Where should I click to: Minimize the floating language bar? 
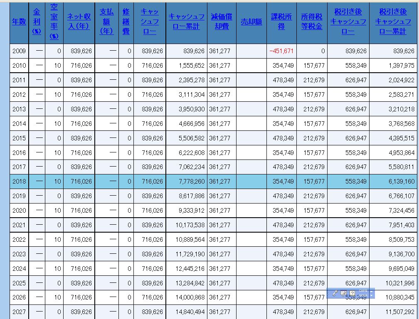click(x=371, y=291)
